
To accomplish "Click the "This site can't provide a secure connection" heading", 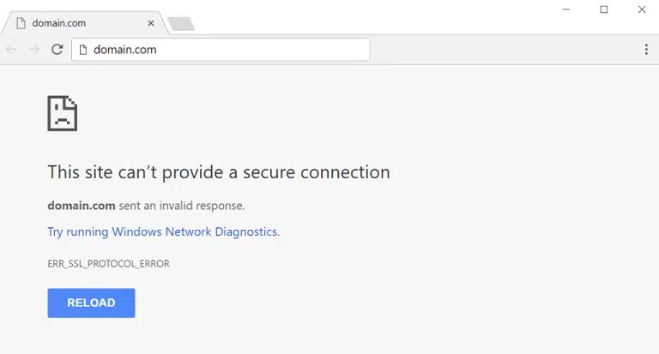I will [x=219, y=172].
